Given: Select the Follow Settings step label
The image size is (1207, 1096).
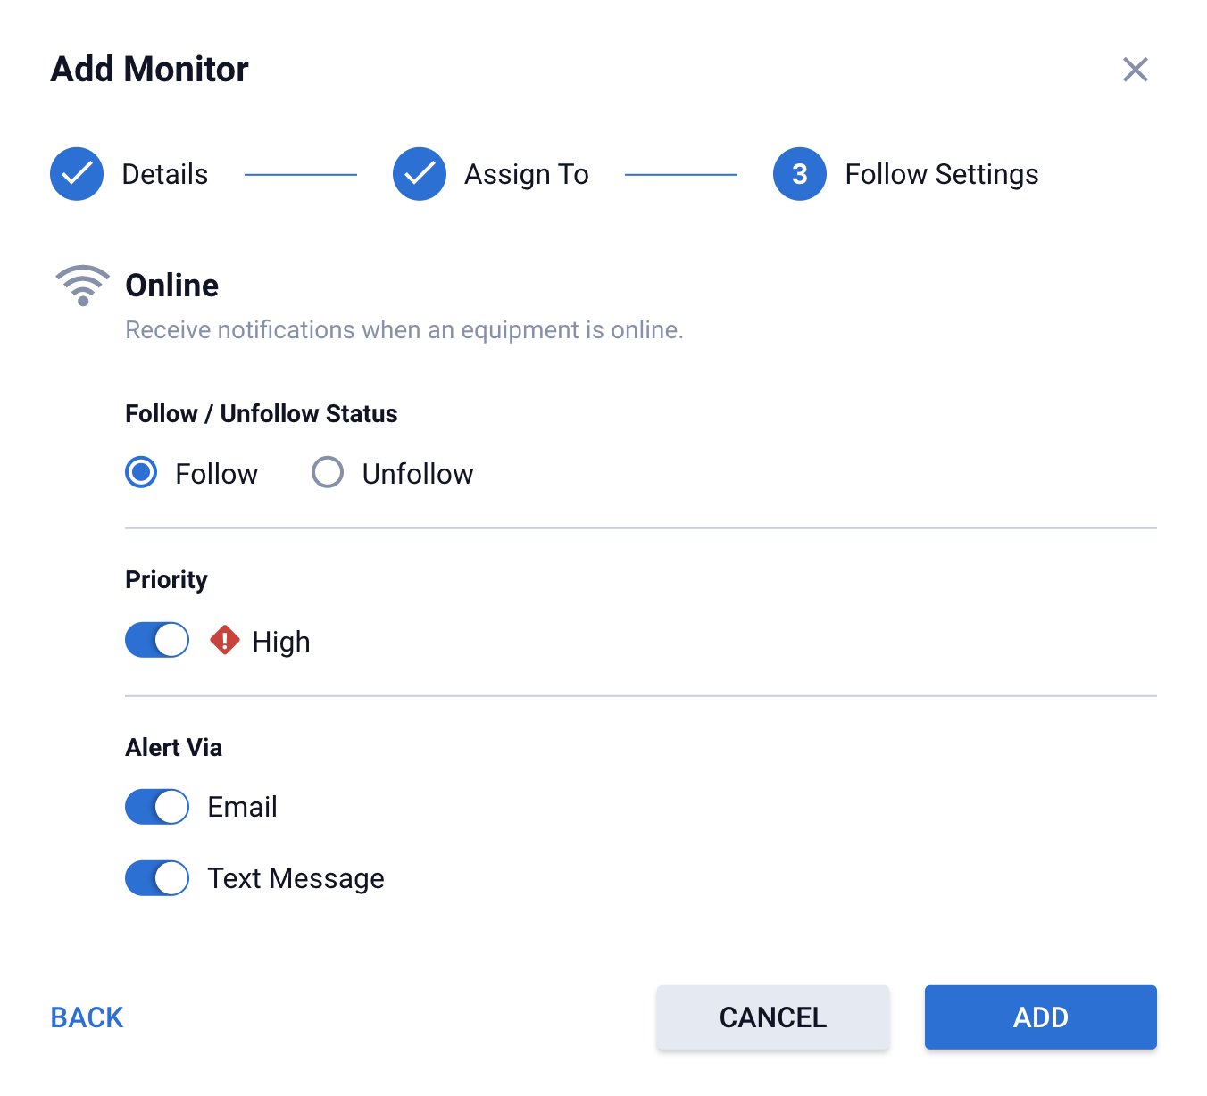Looking at the screenshot, I should point(941,174).
